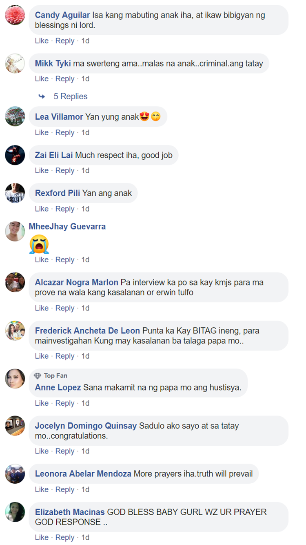The image size is (306, 545).
Task: Like Rexford Pili's comment
Action: pyautogui.click(x=42, y=209)
